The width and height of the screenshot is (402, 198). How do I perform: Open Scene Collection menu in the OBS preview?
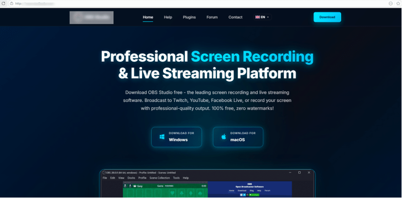tap(160, 178)
